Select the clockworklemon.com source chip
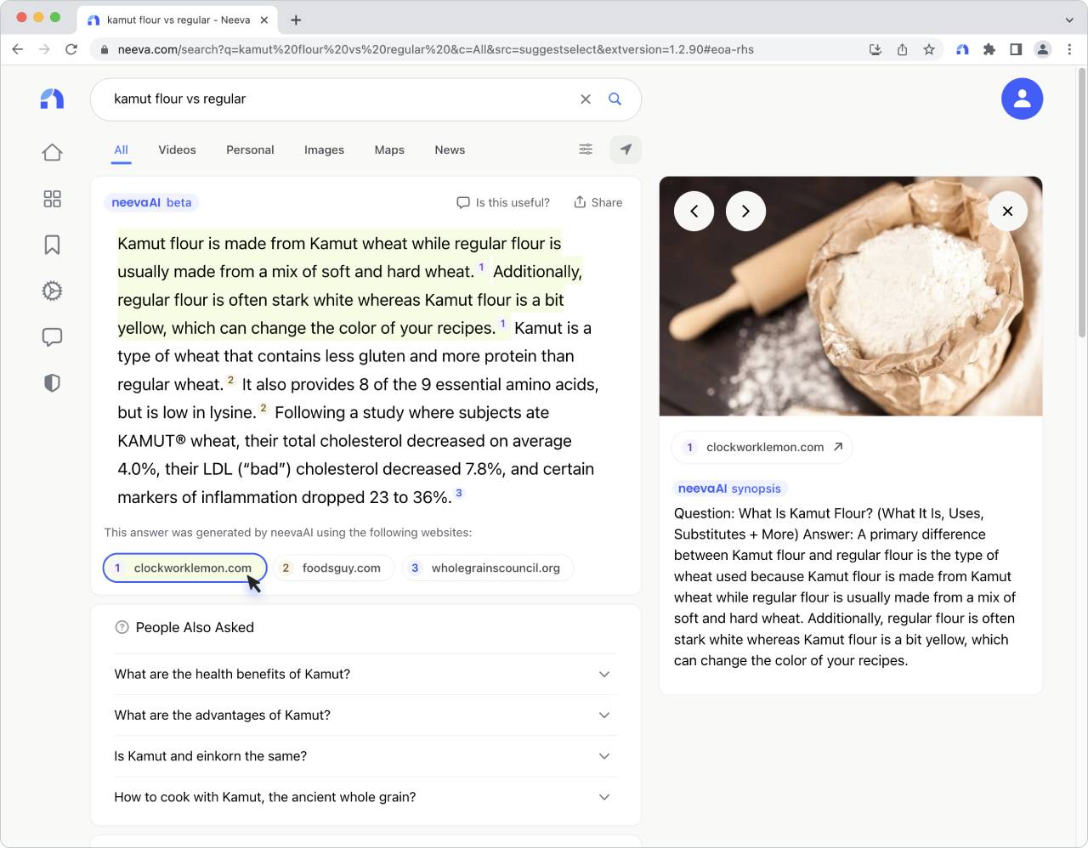1088x848 pixels. click(185, 568)
